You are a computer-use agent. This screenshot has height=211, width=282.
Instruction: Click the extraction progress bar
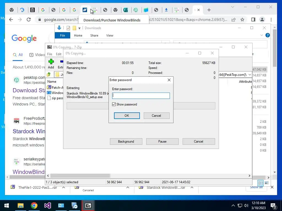coord(141,106)
